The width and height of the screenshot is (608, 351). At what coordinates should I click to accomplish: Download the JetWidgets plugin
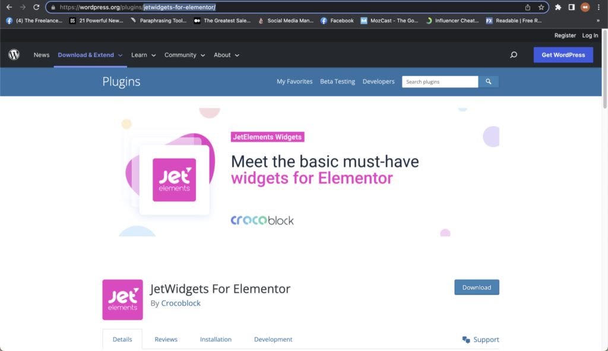point(477,287)
